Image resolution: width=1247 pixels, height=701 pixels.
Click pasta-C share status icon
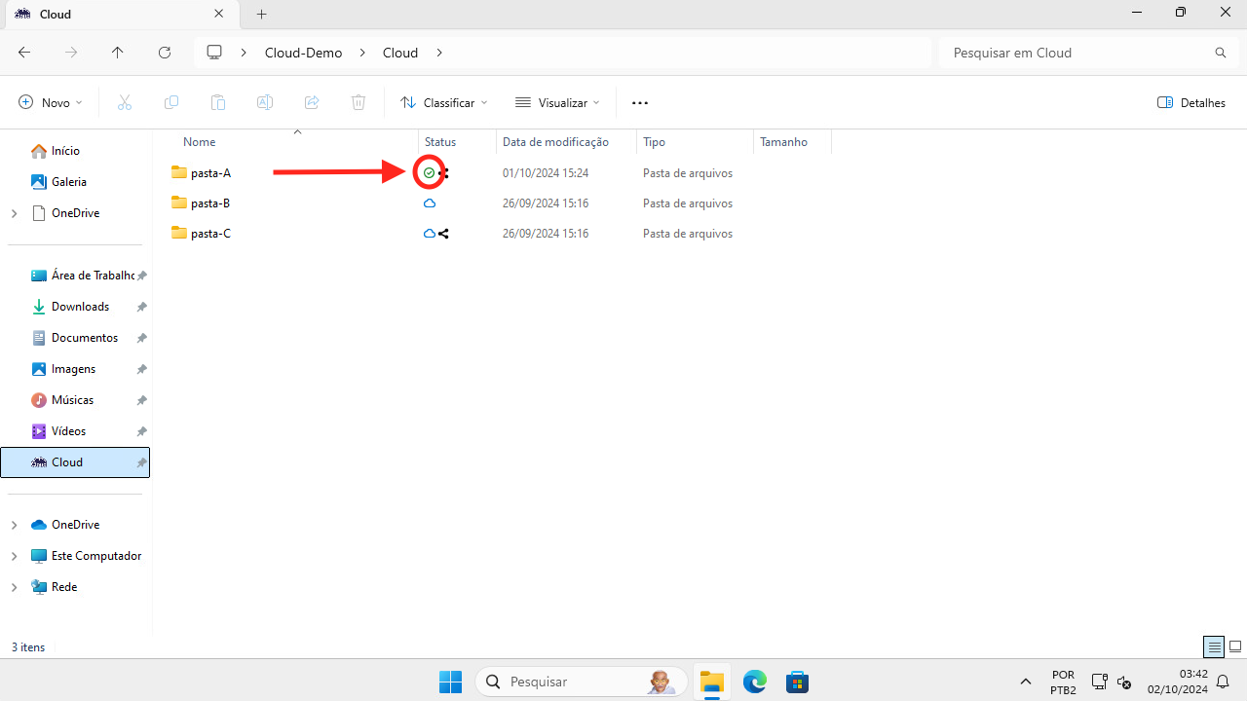(443, 234)
